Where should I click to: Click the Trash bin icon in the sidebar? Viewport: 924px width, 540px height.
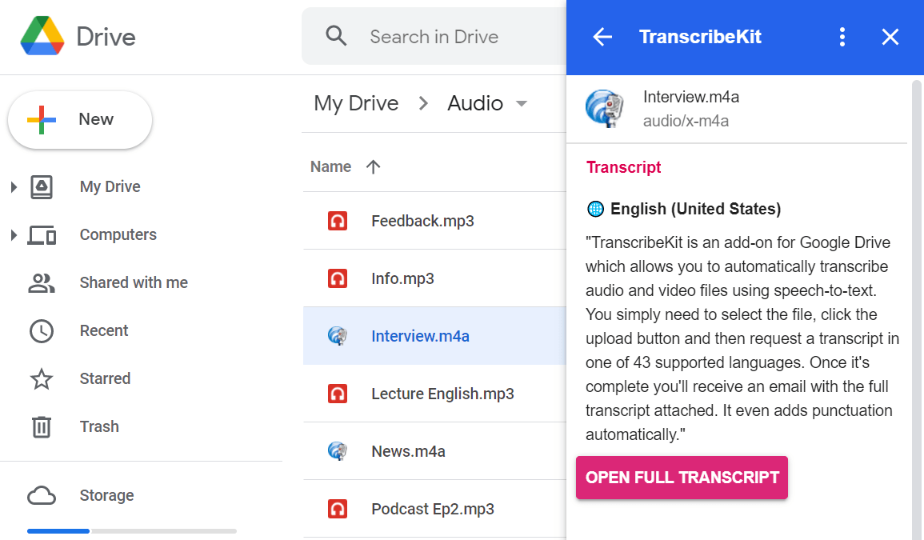[x=42, y=426]
